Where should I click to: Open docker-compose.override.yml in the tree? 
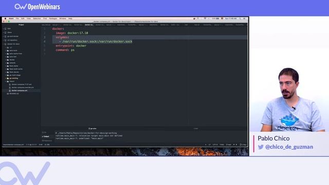coord(23,87)
